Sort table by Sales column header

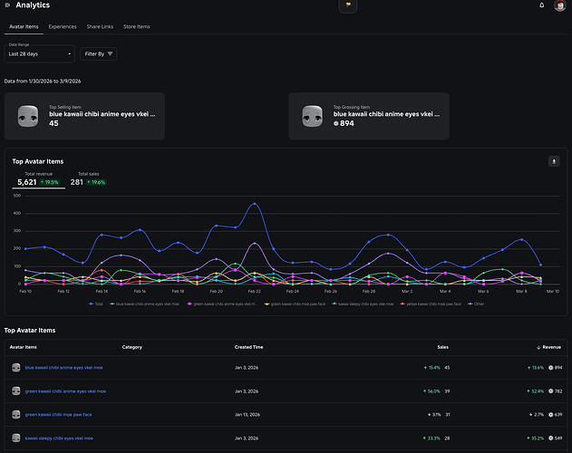coord(443,347)
